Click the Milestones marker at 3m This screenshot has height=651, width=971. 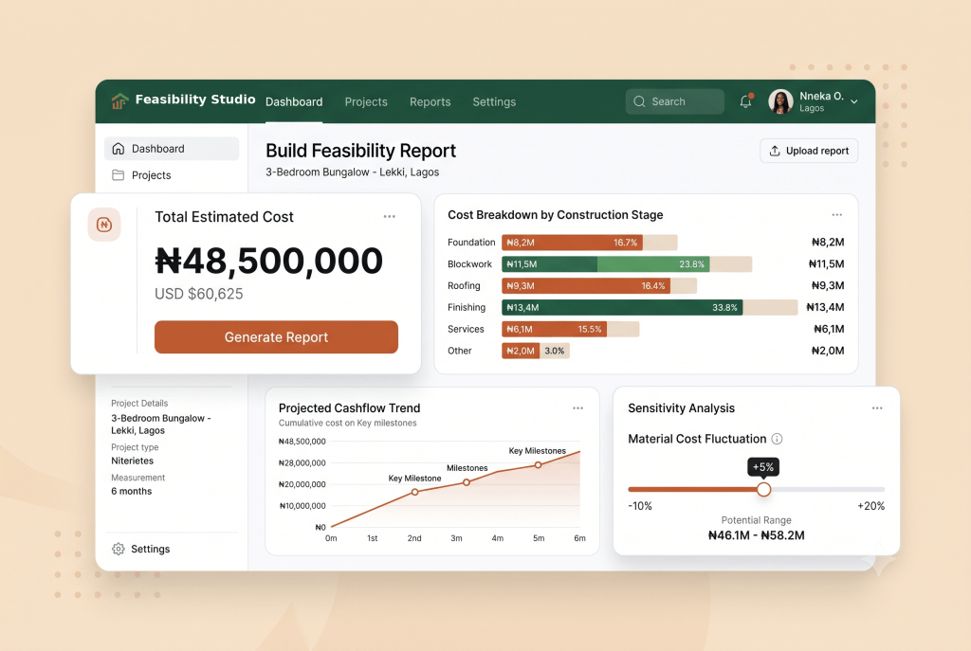tap(467, 482)
